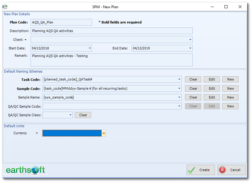Expand the QA/QC Sample Class dropdown
The image size is (252, 183).
pos(70,115)
